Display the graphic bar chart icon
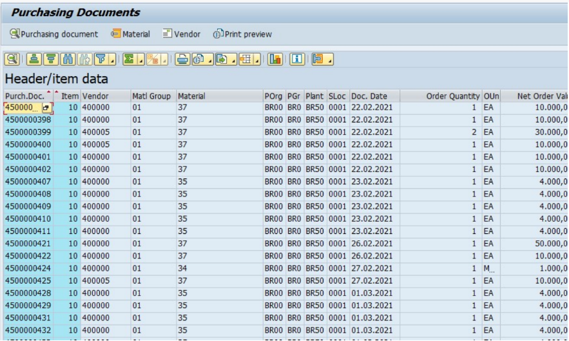Screen dimensions: 569x341 [275, 59]
